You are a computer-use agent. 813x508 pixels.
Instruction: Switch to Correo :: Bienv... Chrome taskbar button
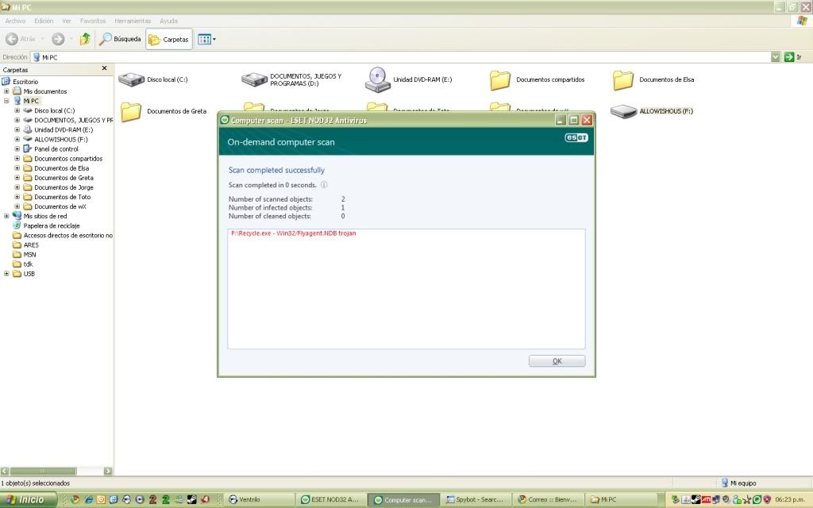548,500
